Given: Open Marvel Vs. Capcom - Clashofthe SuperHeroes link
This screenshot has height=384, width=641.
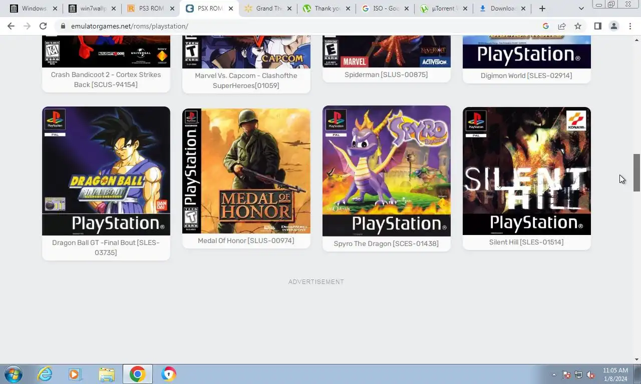Looking at the screenshot, I should point(246,80).
